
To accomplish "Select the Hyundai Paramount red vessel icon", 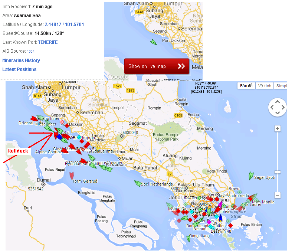I will click(x=83, y=161).
